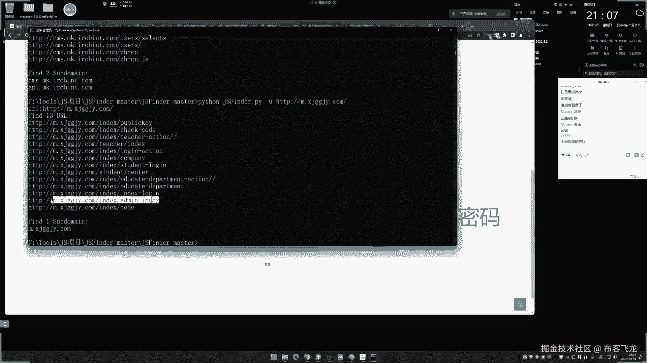Click the 健康护眼 eye icon
The height and width of the screenshot is (363, 647).
coord(606,36)
